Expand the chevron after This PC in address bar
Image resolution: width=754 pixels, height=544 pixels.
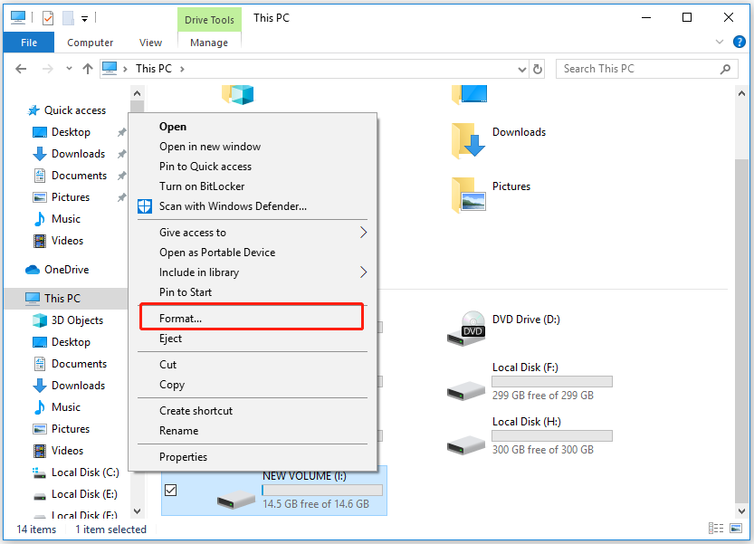click(x=182, y=69)
